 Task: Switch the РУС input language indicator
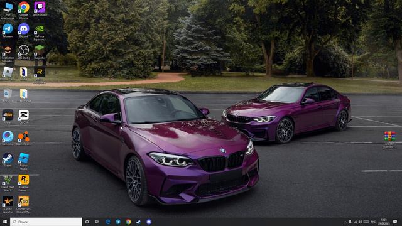click(373, 222)
